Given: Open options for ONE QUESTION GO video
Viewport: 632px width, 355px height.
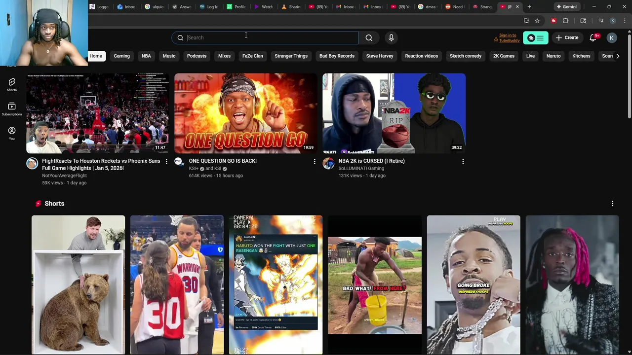Looking at the screenshot, I should 315,161.
